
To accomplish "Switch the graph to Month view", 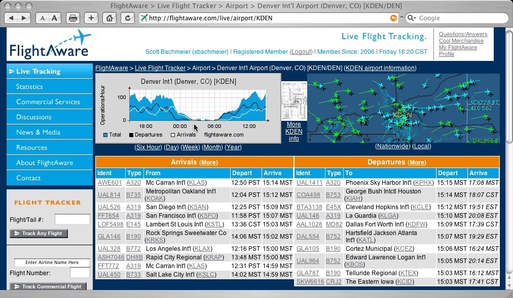I will [212, 147].
